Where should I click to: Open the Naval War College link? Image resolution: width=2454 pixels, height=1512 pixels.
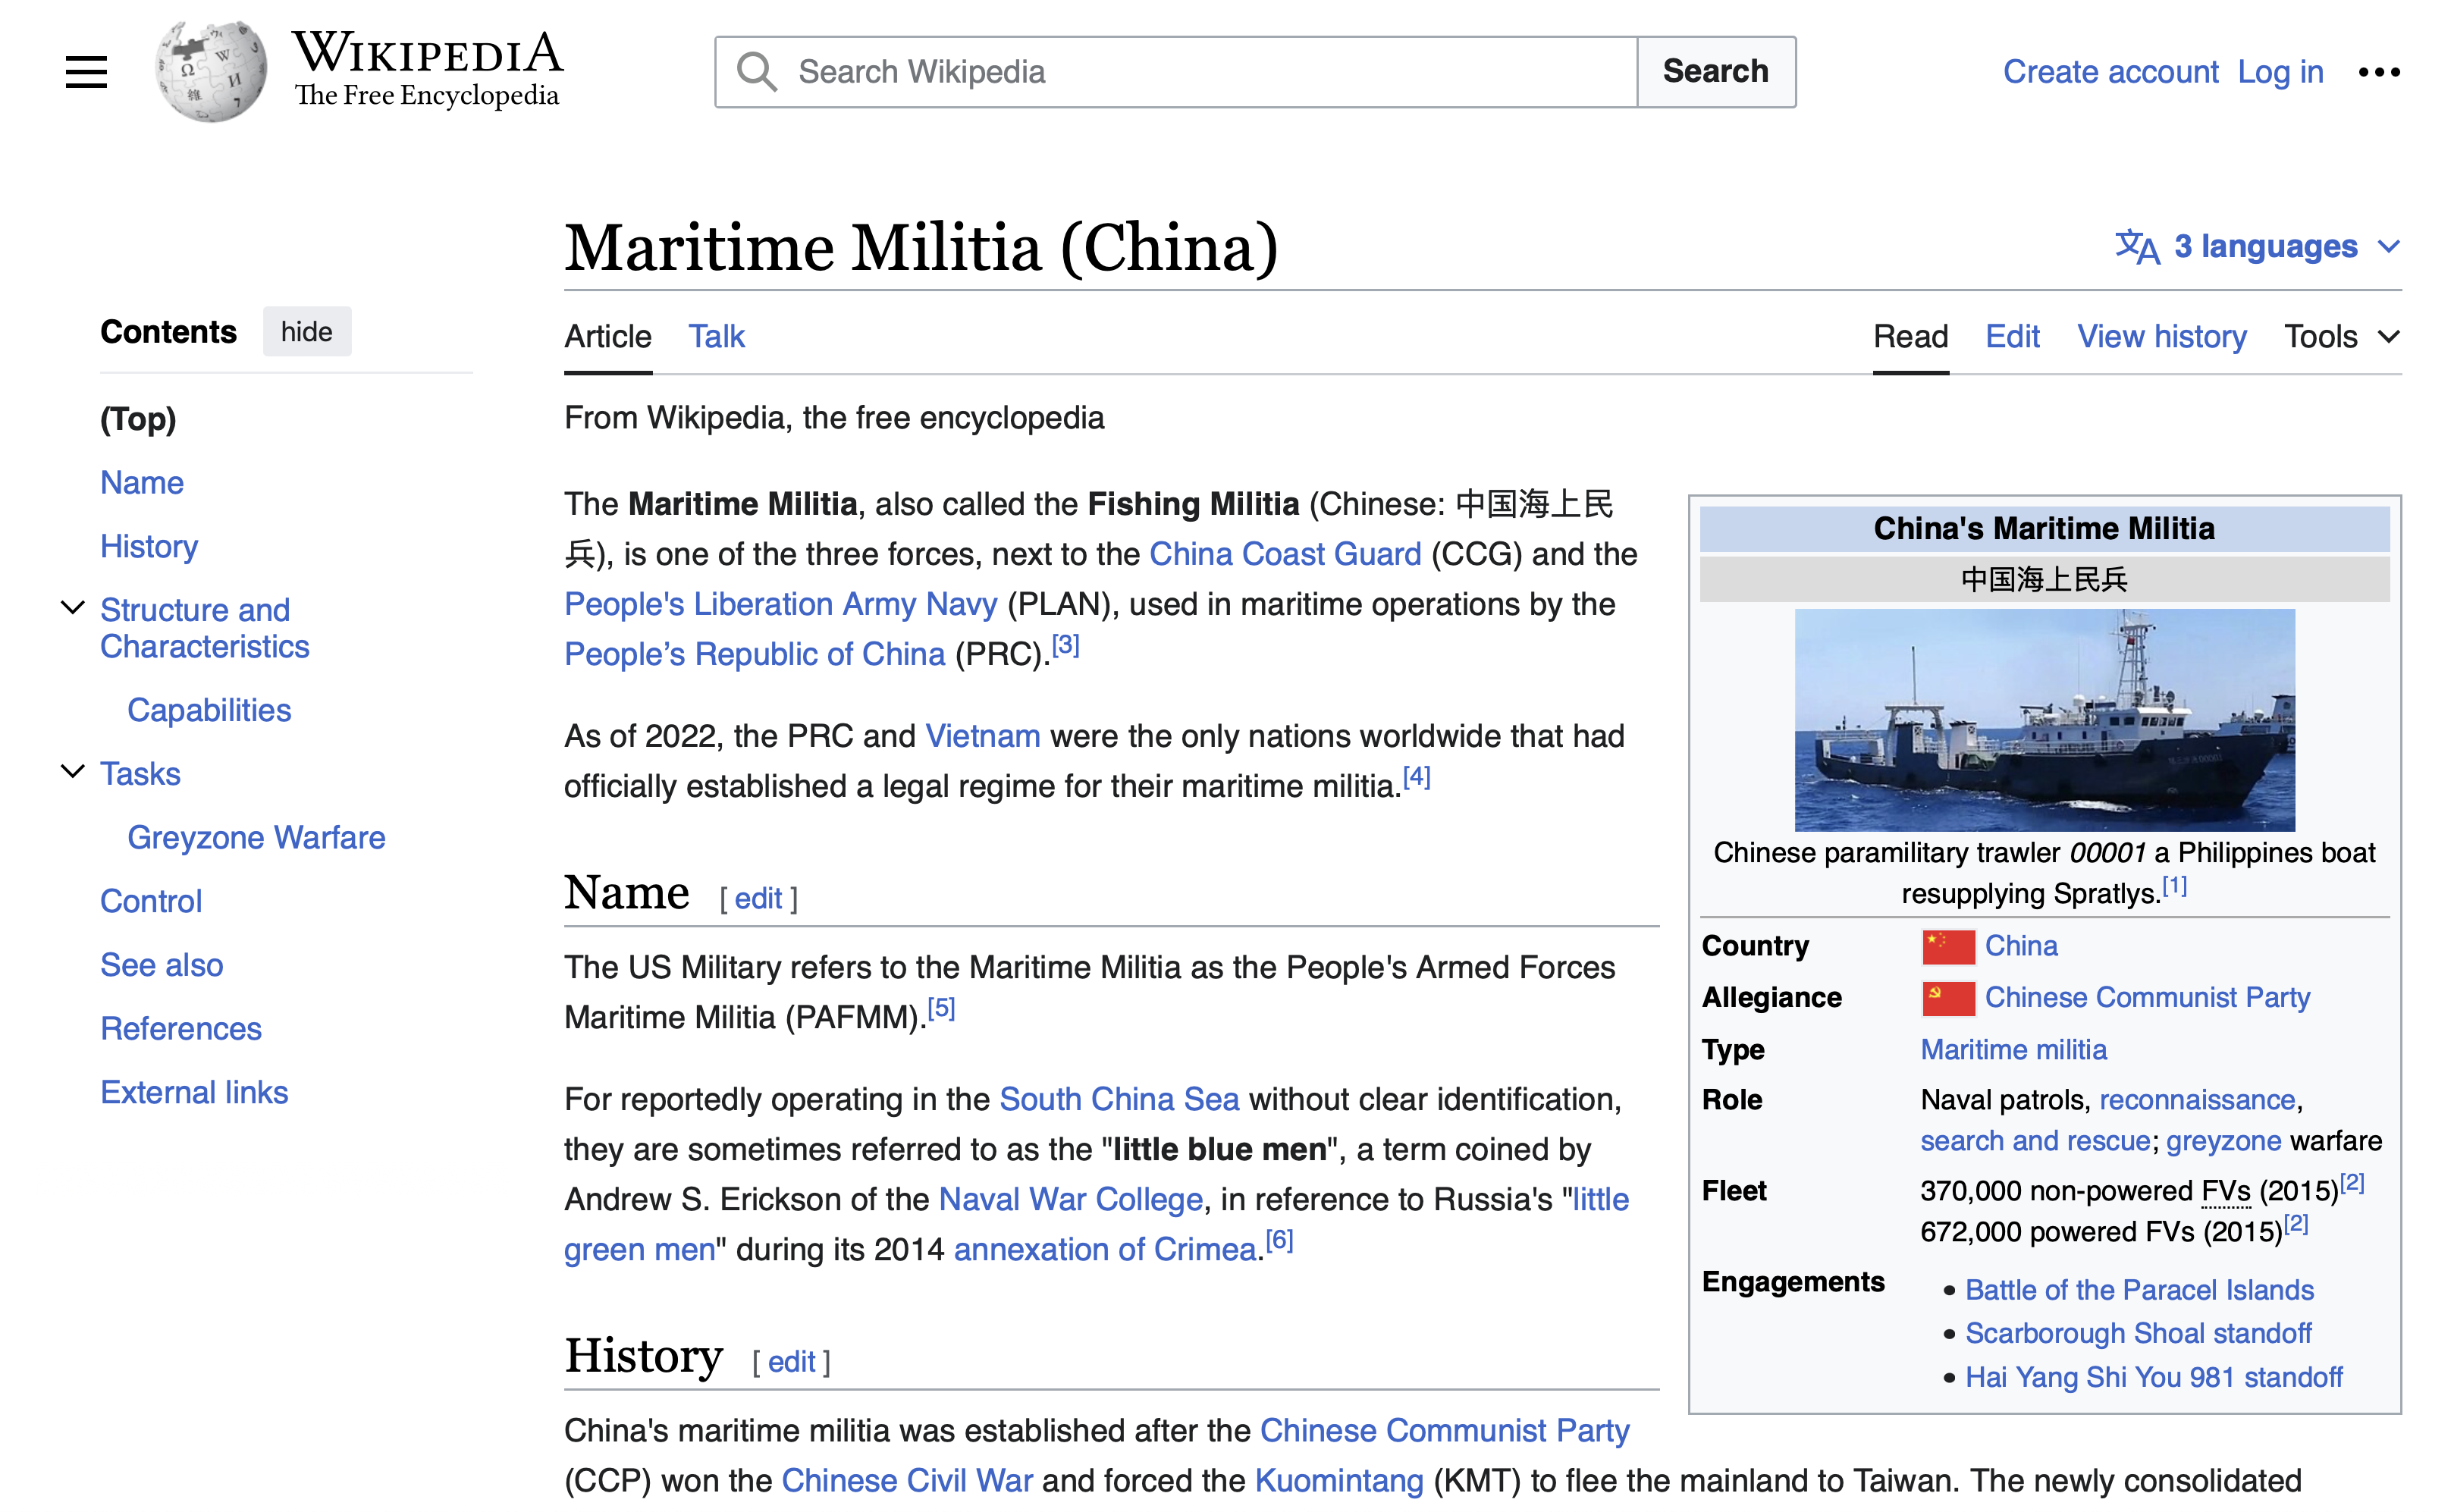pyautogui.click(x=1071, y=1199)
